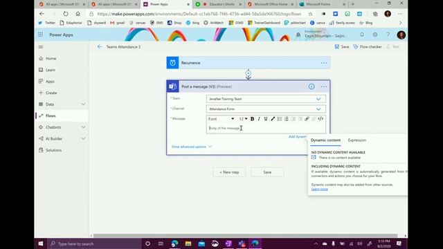Bookmark this page with the star icon
This screenshot has width=443, height=249.
311,14
